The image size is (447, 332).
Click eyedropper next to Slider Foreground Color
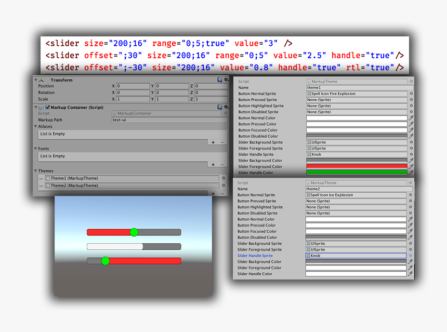point(411,166)
